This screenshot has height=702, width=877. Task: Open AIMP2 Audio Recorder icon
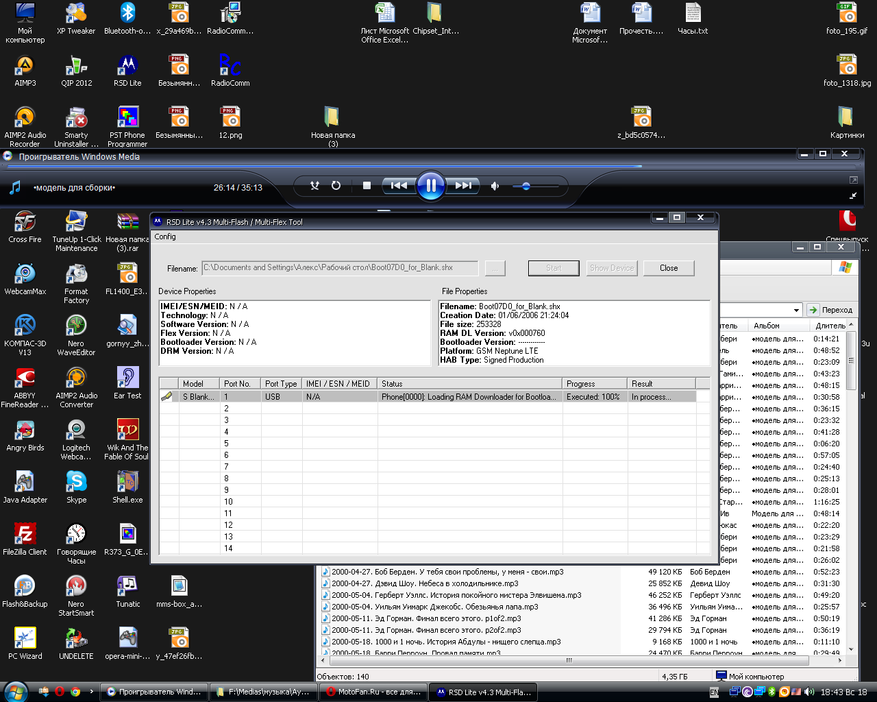[25, 127]
